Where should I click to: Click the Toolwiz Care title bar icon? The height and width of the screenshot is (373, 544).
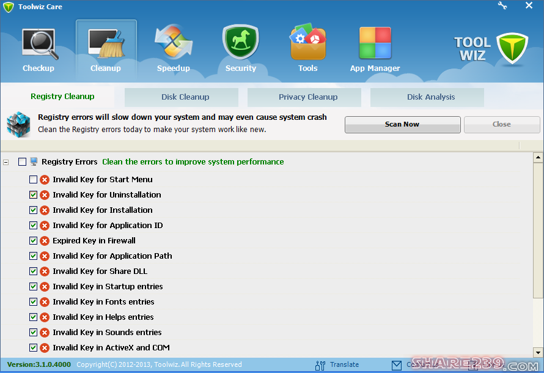(9, 7)
